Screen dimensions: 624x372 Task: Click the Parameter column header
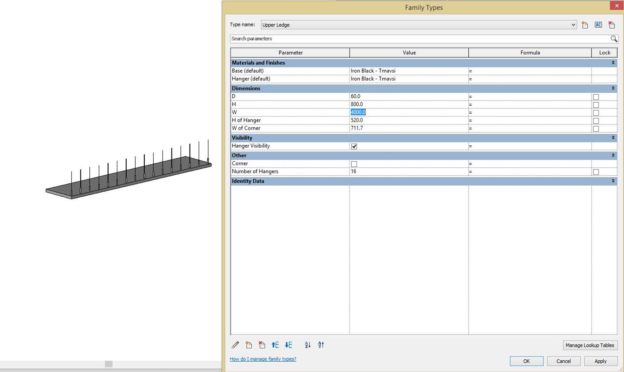[290, 53]
